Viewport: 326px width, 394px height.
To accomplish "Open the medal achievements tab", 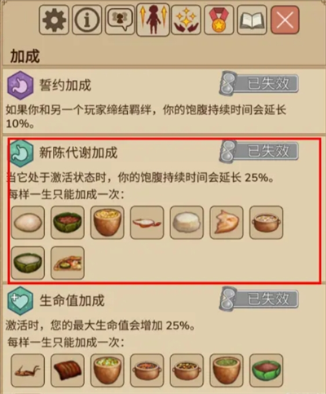I will coord(219,20).
